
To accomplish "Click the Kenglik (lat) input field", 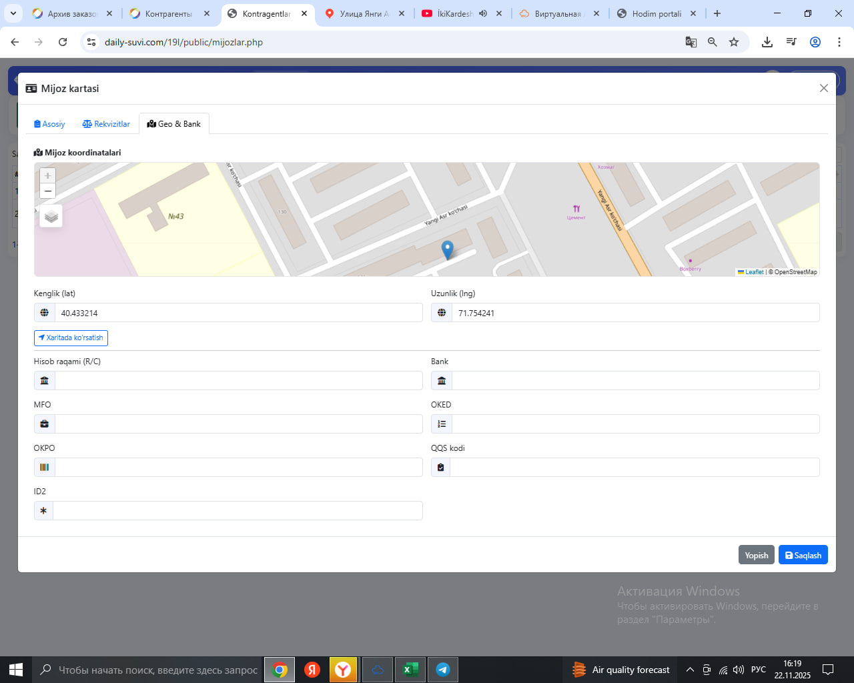I will pyautogui.click(x=238, y=313).
